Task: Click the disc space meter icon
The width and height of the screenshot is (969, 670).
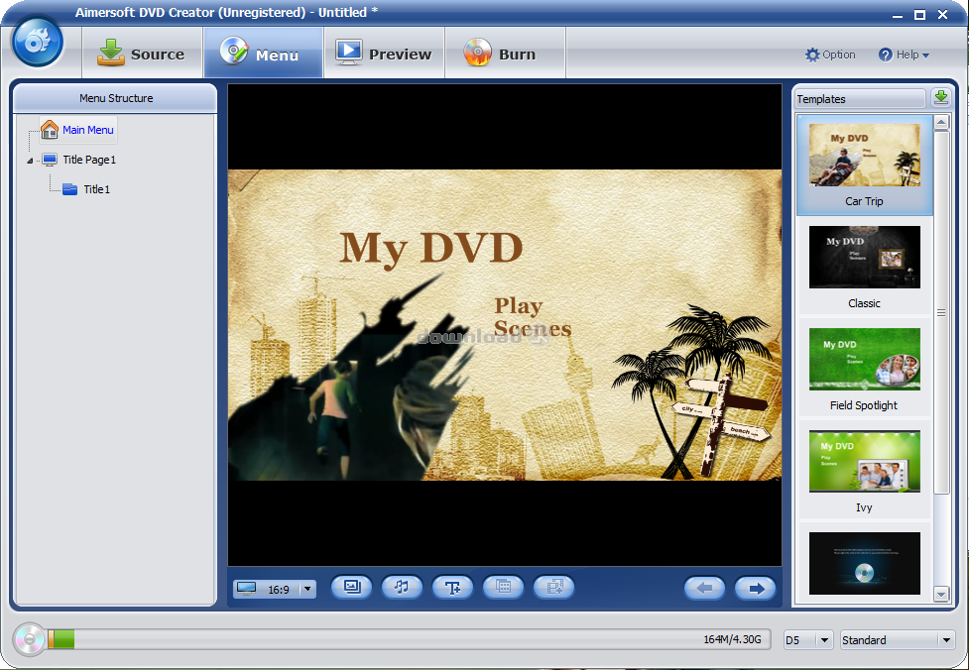Action: pyautogui.click(x=28, y=640)
